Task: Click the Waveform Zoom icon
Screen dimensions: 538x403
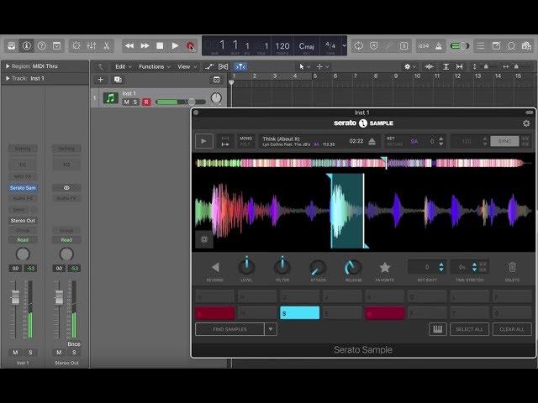Action: 429,67
